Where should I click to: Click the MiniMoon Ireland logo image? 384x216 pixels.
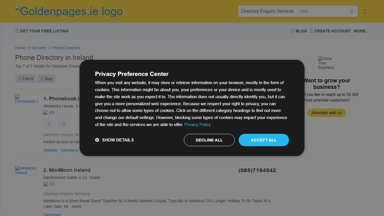pos(26,170)
